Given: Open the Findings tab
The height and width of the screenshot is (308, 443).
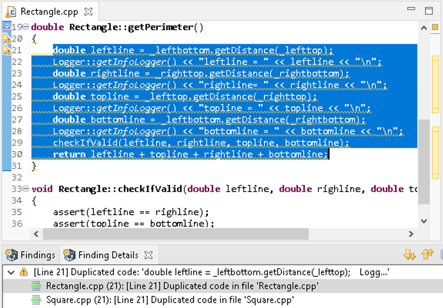Looking at the screenshot, I should pyautogui.click(x=31, y=255).
